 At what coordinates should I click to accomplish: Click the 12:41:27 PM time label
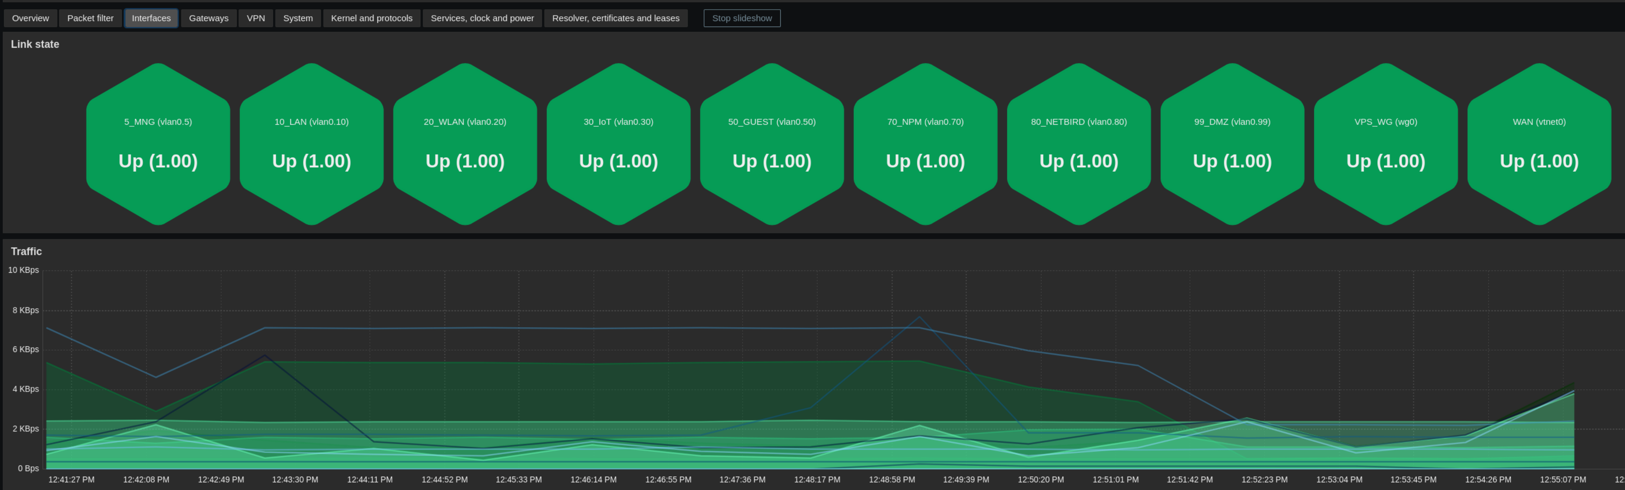coord(71,480)
